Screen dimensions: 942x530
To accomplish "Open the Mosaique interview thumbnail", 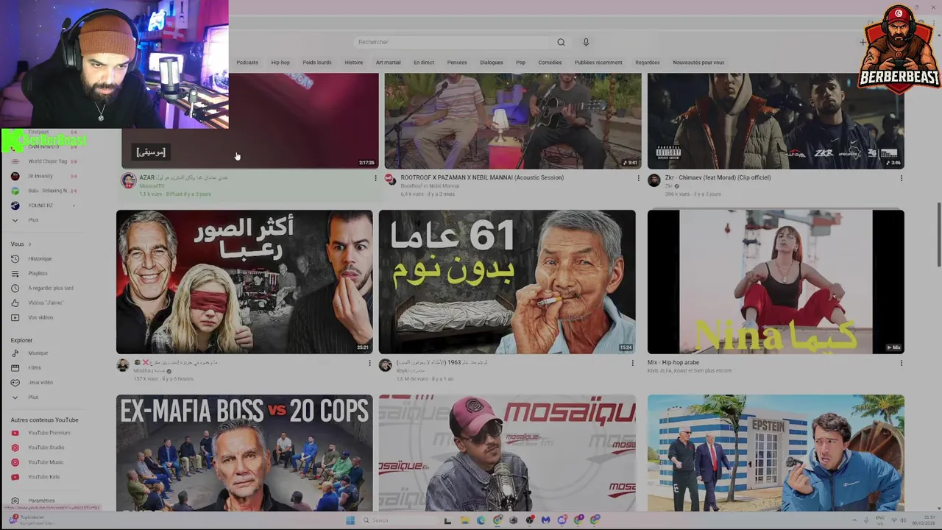I will (x=507, y=453).
